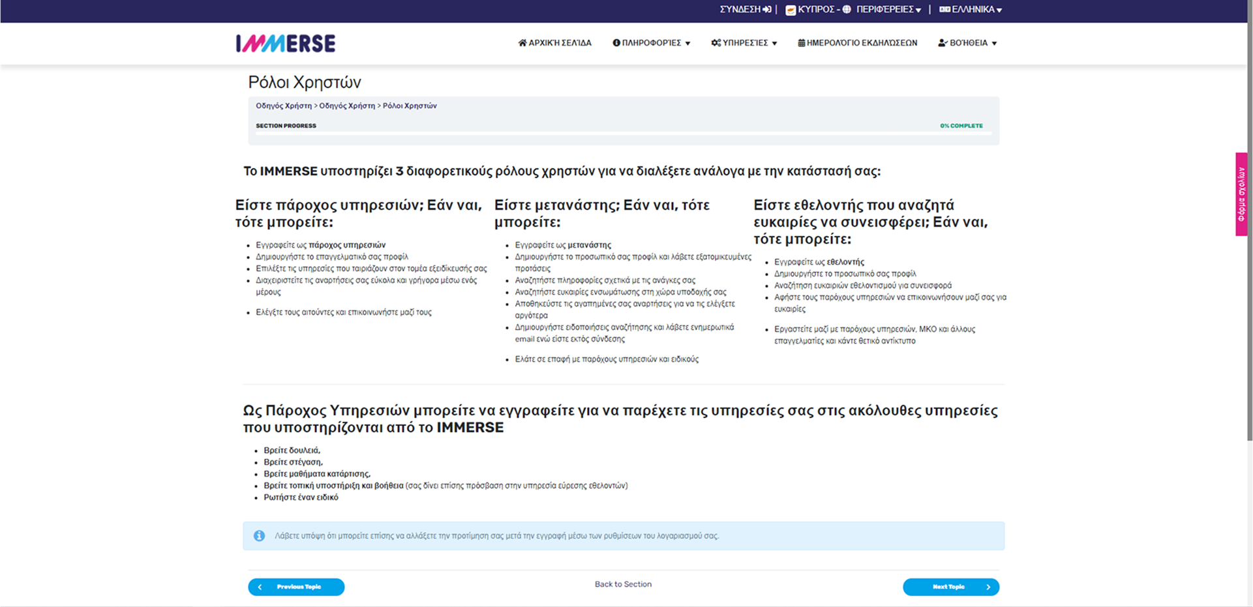Click the bold μετανάστης text

pyautogui.click(x=589, y=245)
